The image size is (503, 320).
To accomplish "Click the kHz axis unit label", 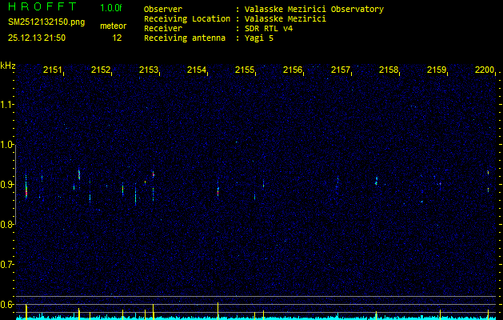I will click(x=8, y=66).
